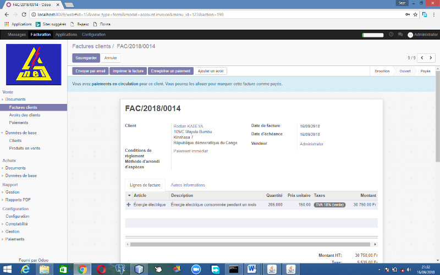The image size is (440, 275).
Task: Show hidden system tray icons
Action: click(380, 269)
